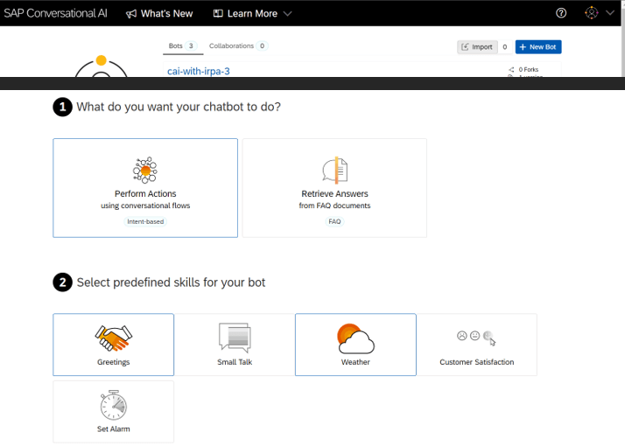Screen dimensions: 625x446
Task: Click the handshake Greetings icon
Action: [x=114, y=338]
